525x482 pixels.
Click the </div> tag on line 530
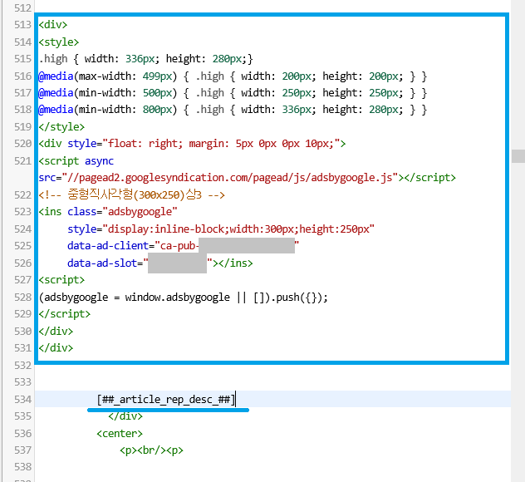[x=56, y=332]
